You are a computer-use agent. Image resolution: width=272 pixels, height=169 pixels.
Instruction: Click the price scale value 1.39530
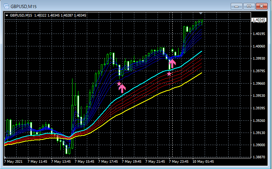point(259,96)
